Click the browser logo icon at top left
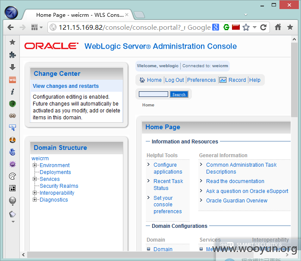This screenshot has height=261, width=301. click(11, 13)
